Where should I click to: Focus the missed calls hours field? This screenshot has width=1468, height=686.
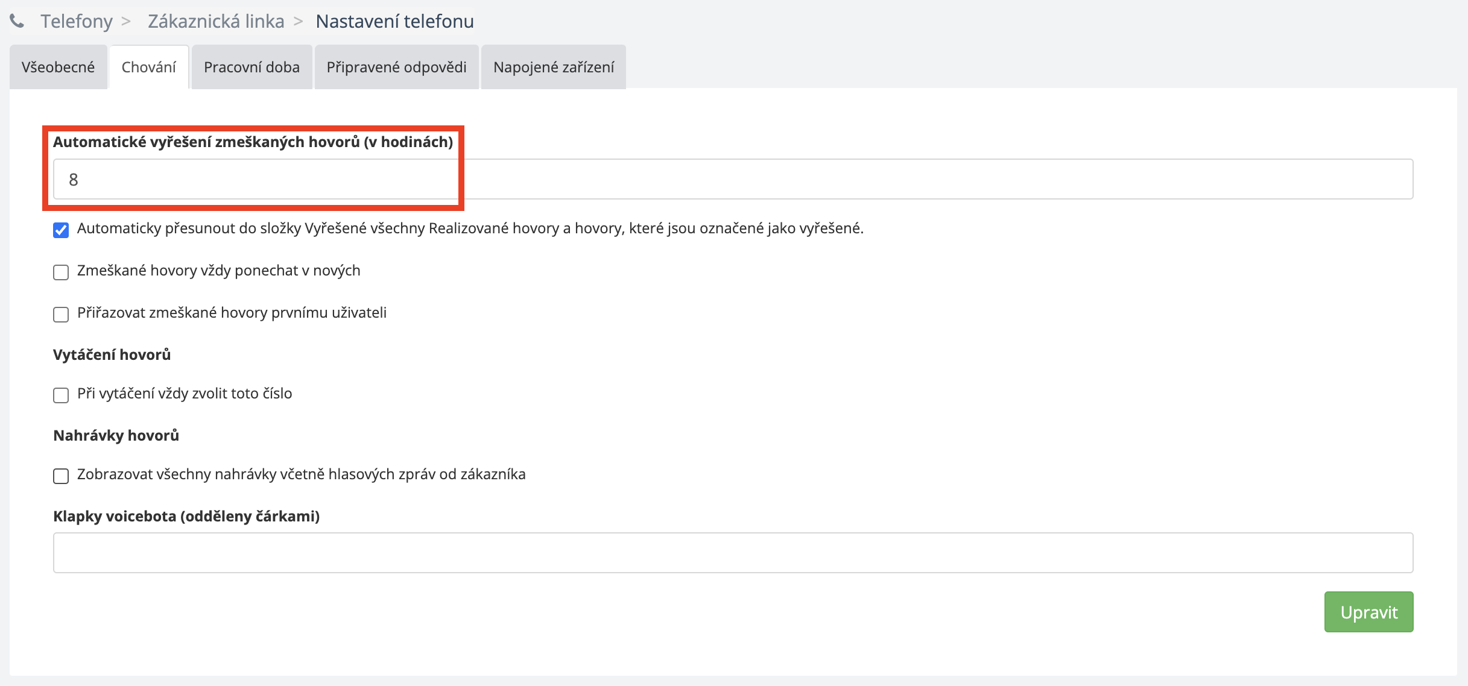732,179
